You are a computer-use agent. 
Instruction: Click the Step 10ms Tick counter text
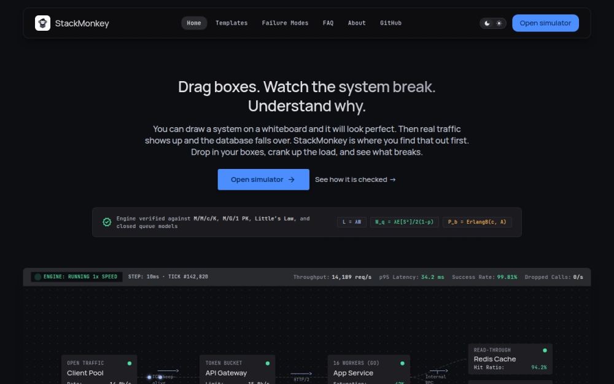(x=168, y=276)
